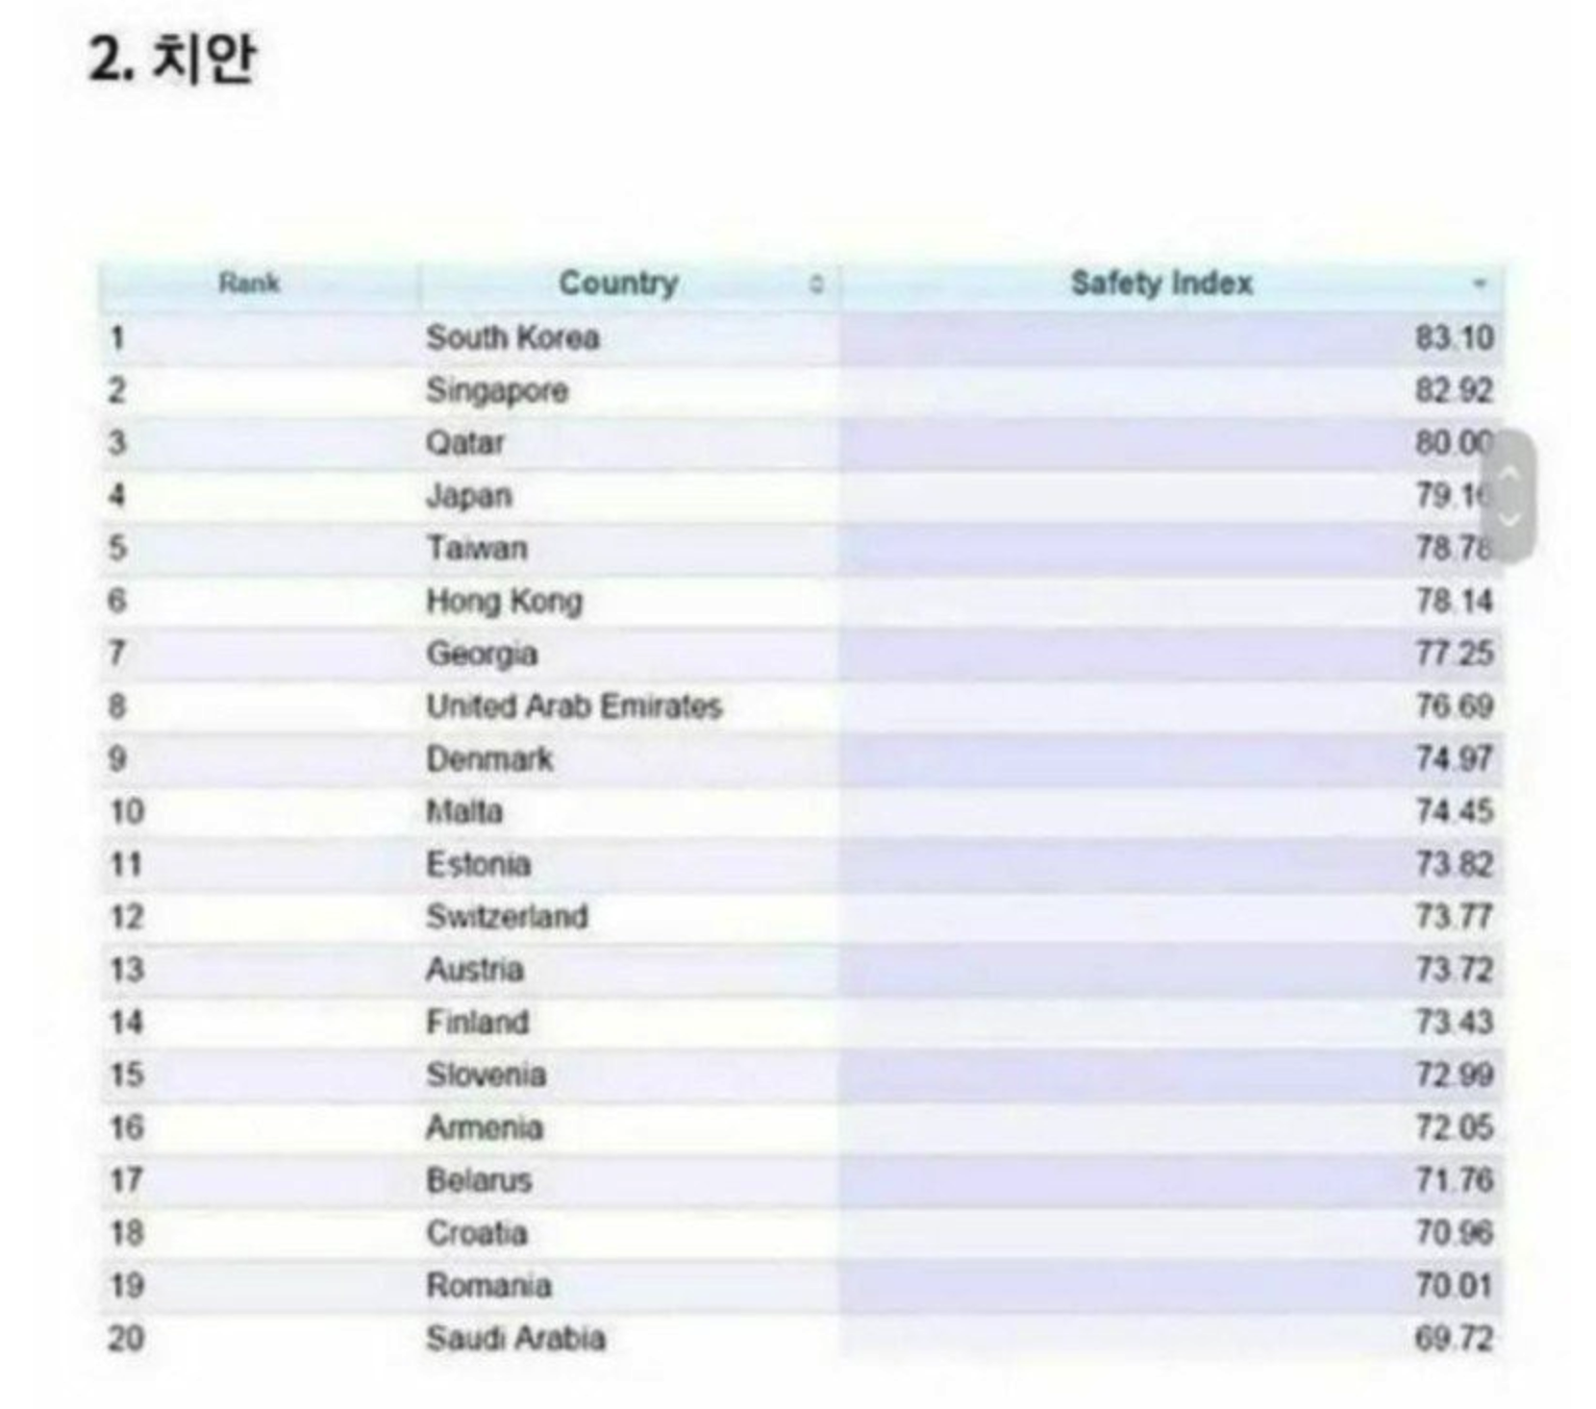Click United Arab Emirates entry

point(574,706)
